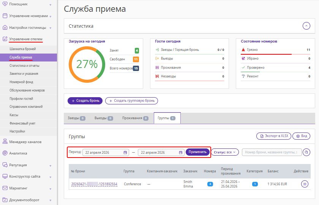
Task: Click the Ремонт paint roller icon
Action: point(243,76)
